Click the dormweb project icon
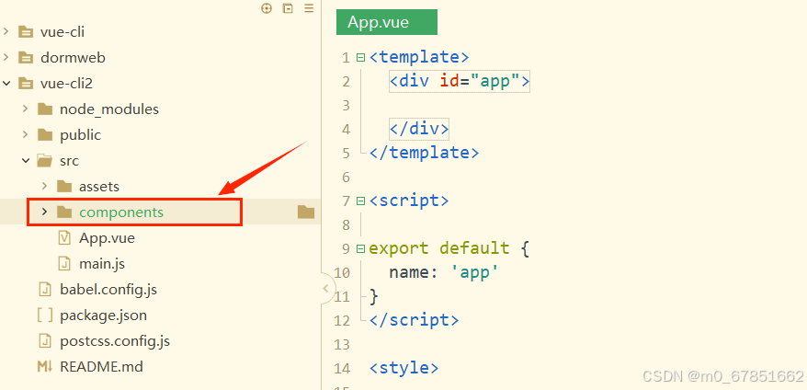 [x=25, y=58]
